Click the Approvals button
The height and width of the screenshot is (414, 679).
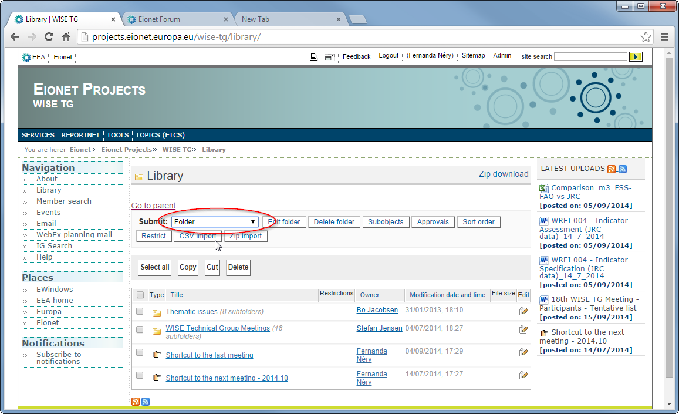pyautogui.click(x=433, y=222)
